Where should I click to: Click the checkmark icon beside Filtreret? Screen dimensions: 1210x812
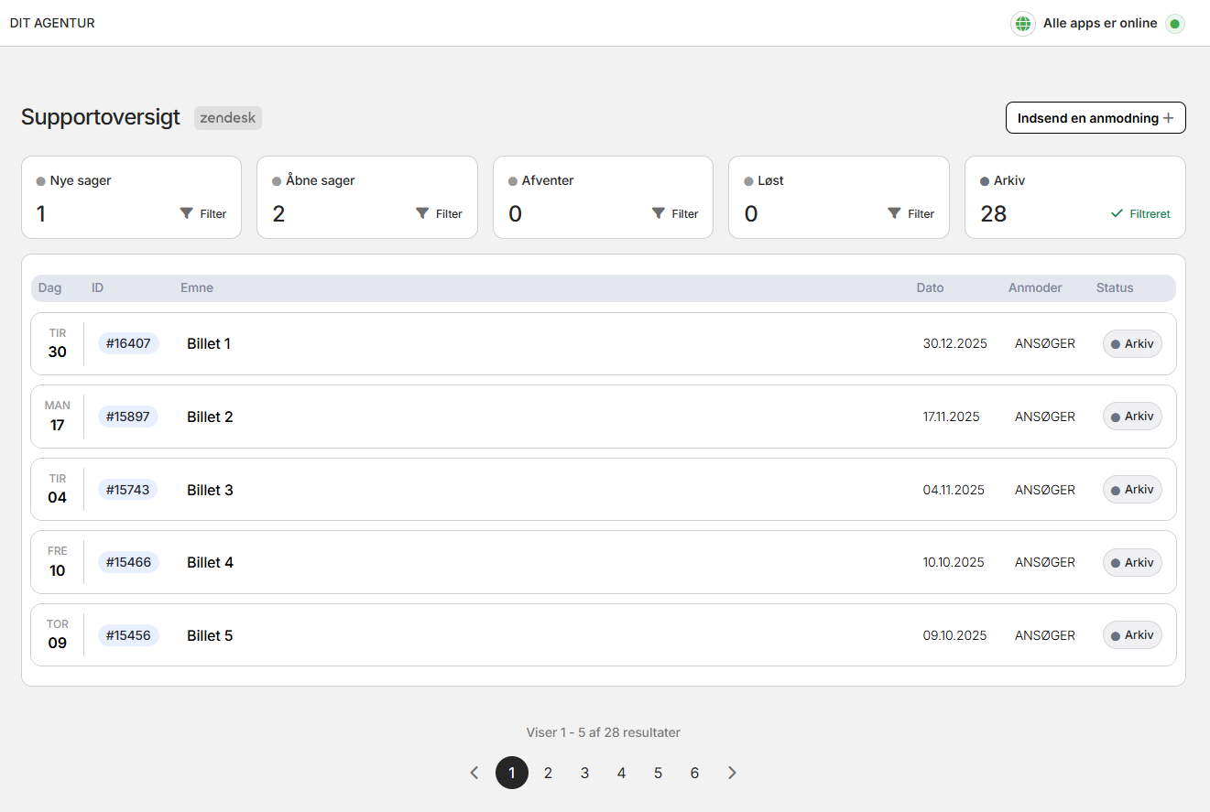click(x=1117, y=213)
